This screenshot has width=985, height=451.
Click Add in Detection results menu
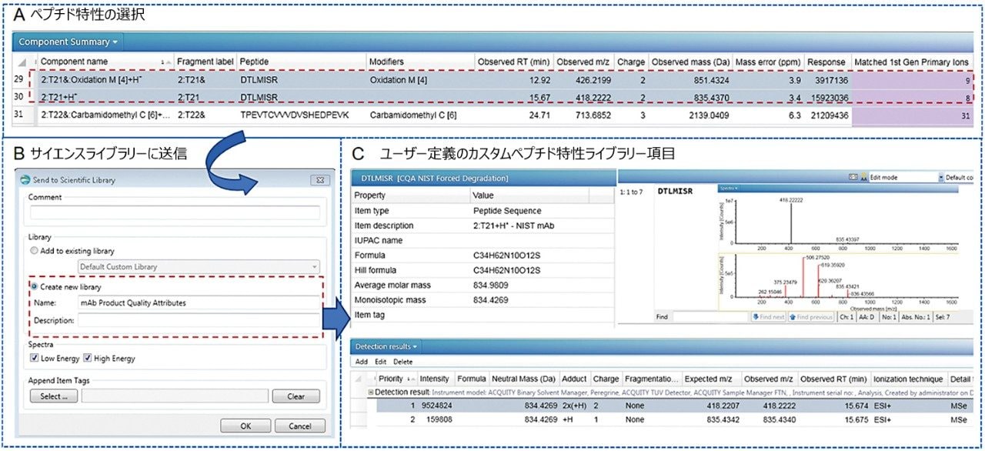362,362
